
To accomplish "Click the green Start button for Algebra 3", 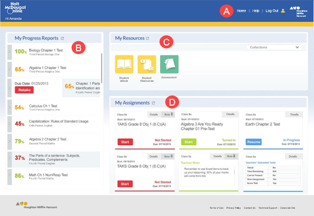I will 188,142.
